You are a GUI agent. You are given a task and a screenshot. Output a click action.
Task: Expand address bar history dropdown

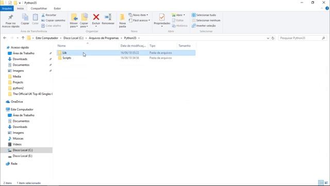coord(268,38)
